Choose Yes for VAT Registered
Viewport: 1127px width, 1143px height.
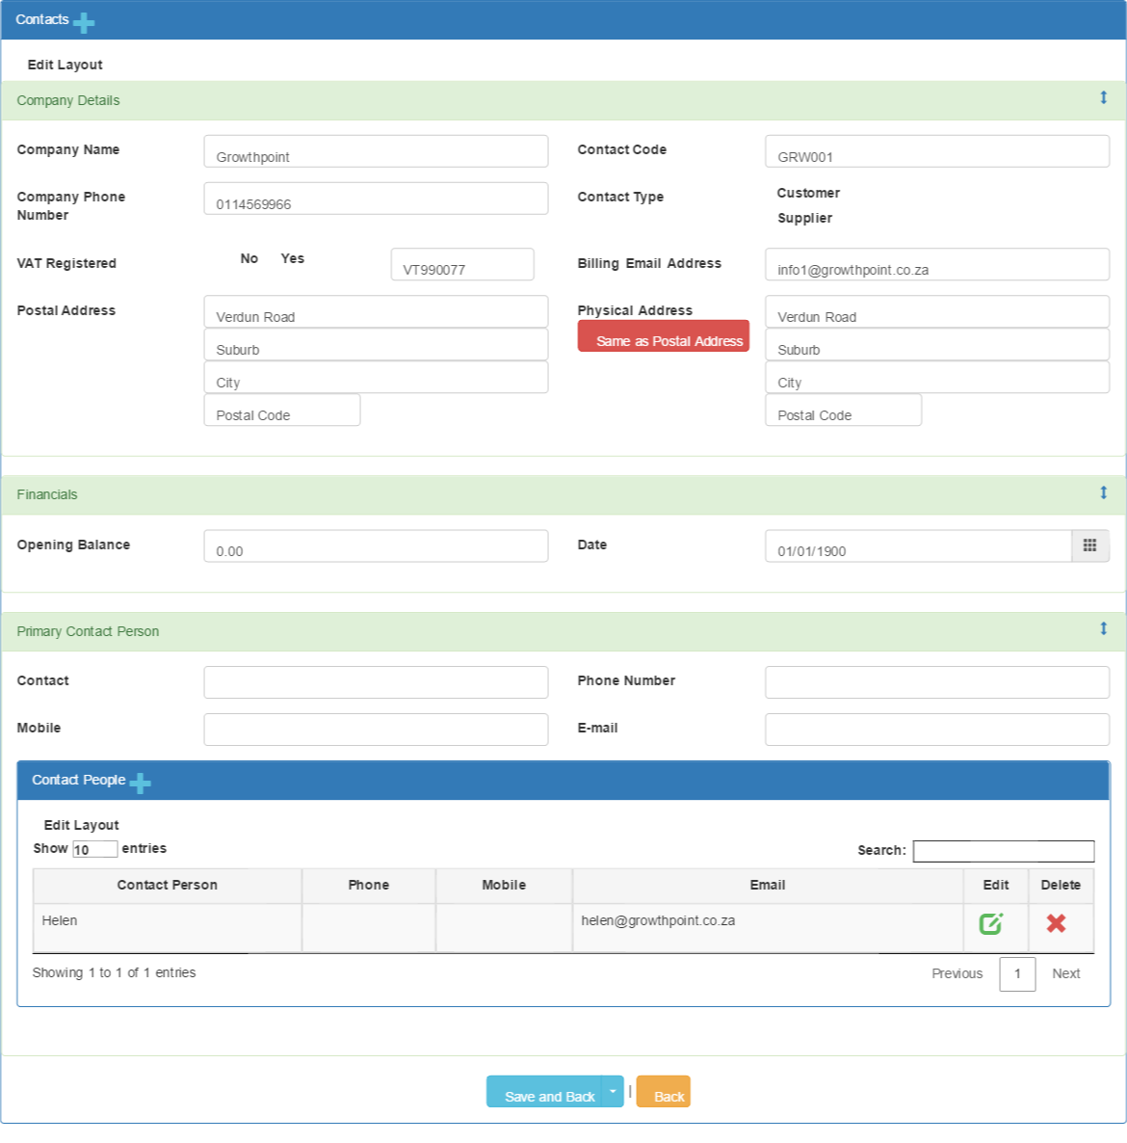click(x=292, y=259)
